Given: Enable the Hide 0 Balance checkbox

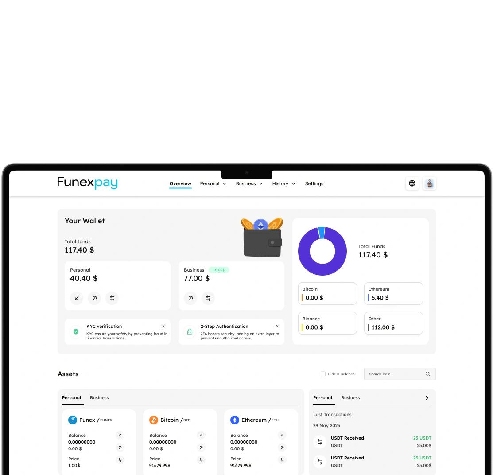Looking at the screenshot, I should click(x=323, y=374).
